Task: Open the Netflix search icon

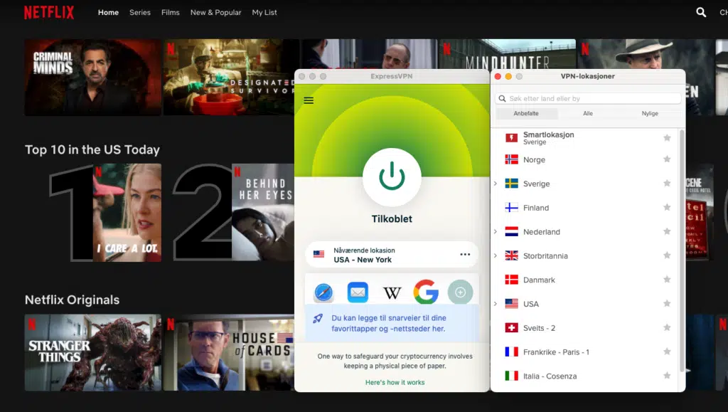Action: 701,13
